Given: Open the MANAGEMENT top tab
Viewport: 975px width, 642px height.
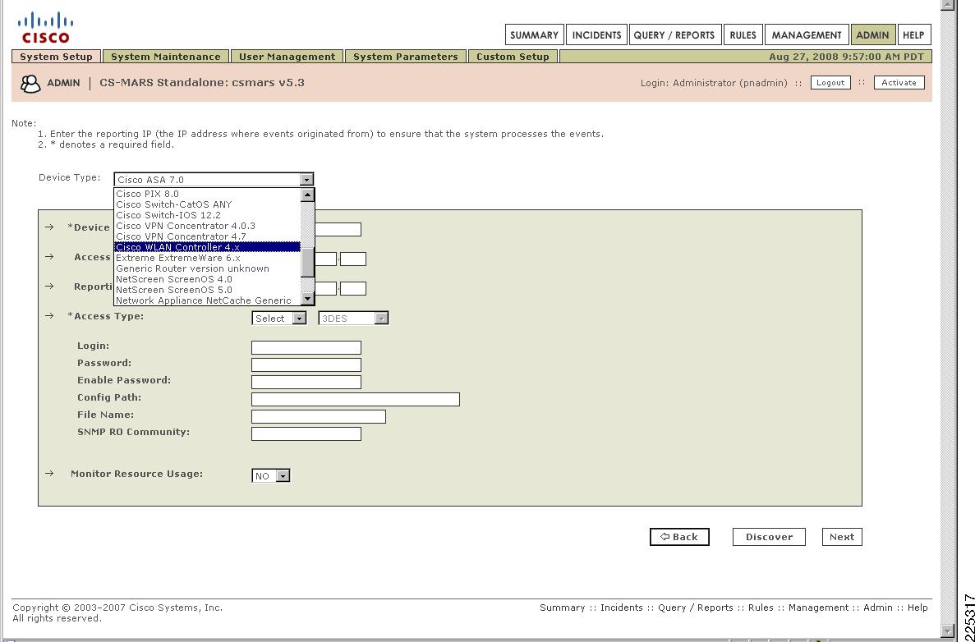Looking at the screenshot, I should click(806, 34).
